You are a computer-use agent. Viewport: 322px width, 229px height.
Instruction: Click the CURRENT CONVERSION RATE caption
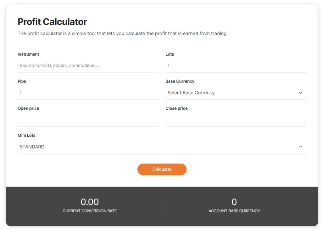click(90, 211)
